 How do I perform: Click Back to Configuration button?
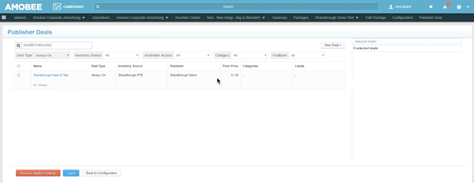pos(101,173)
